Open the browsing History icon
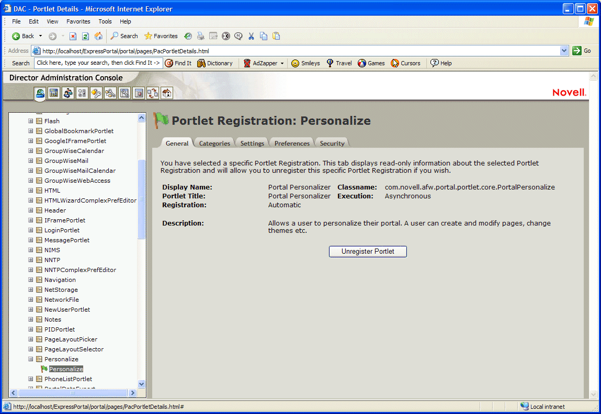 tap(188, 36)
